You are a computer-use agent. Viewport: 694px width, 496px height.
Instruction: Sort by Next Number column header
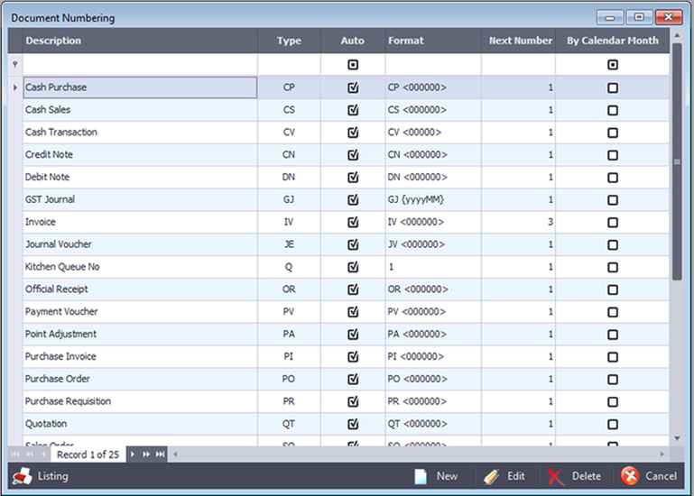pyautogui.click(x=518, y=41)
